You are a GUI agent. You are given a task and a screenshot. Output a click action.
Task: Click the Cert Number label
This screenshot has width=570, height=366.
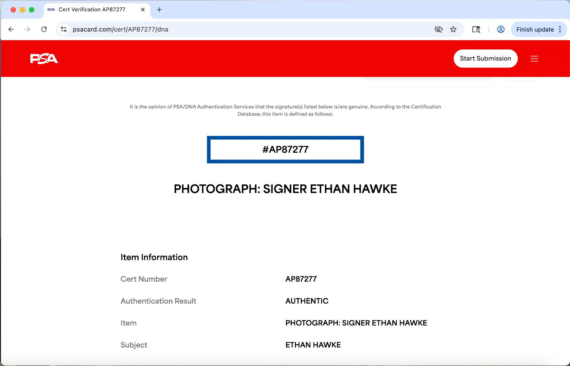click(144, 279)
